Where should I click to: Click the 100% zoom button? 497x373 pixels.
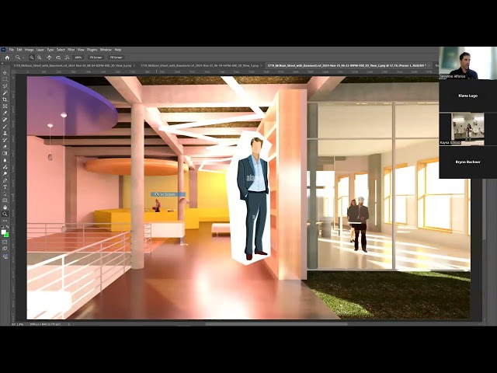tap(78, 58)
